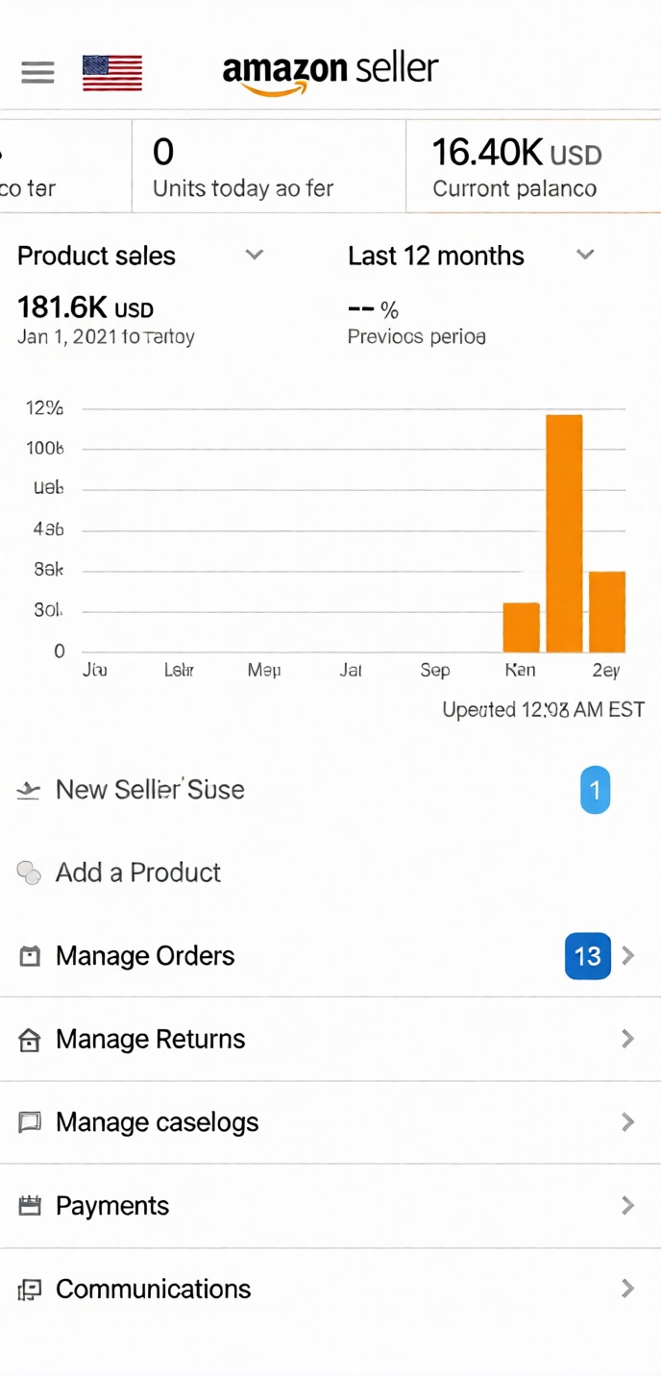Click the Amazon Seller logo
The width and height of the screenshot is (661, 1376).
[330, 72]
